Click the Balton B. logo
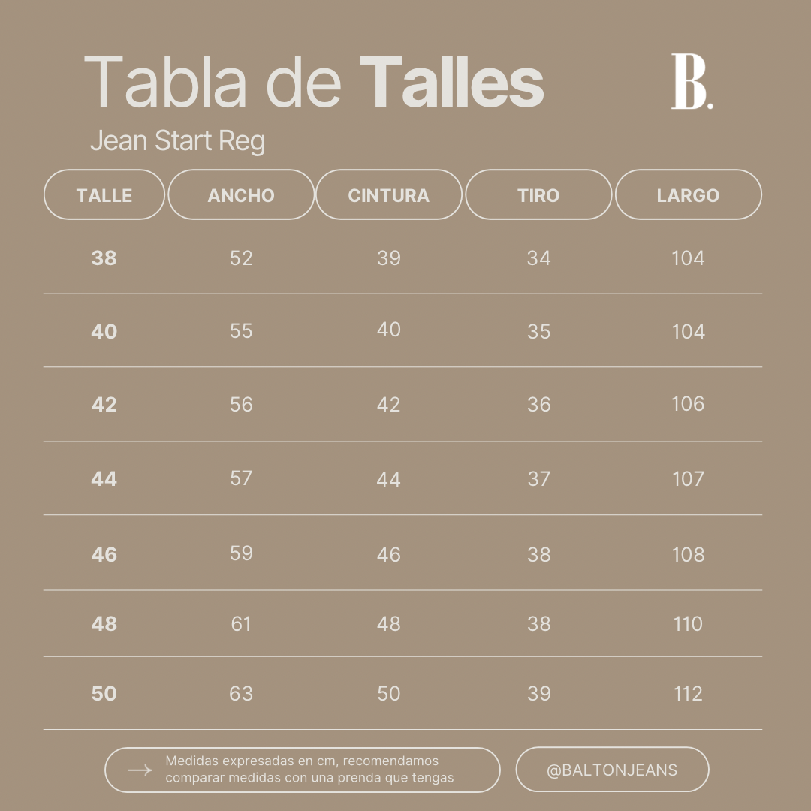Image resolution: width=811 pixels, height=811 pixels. (x=692, y=81)
